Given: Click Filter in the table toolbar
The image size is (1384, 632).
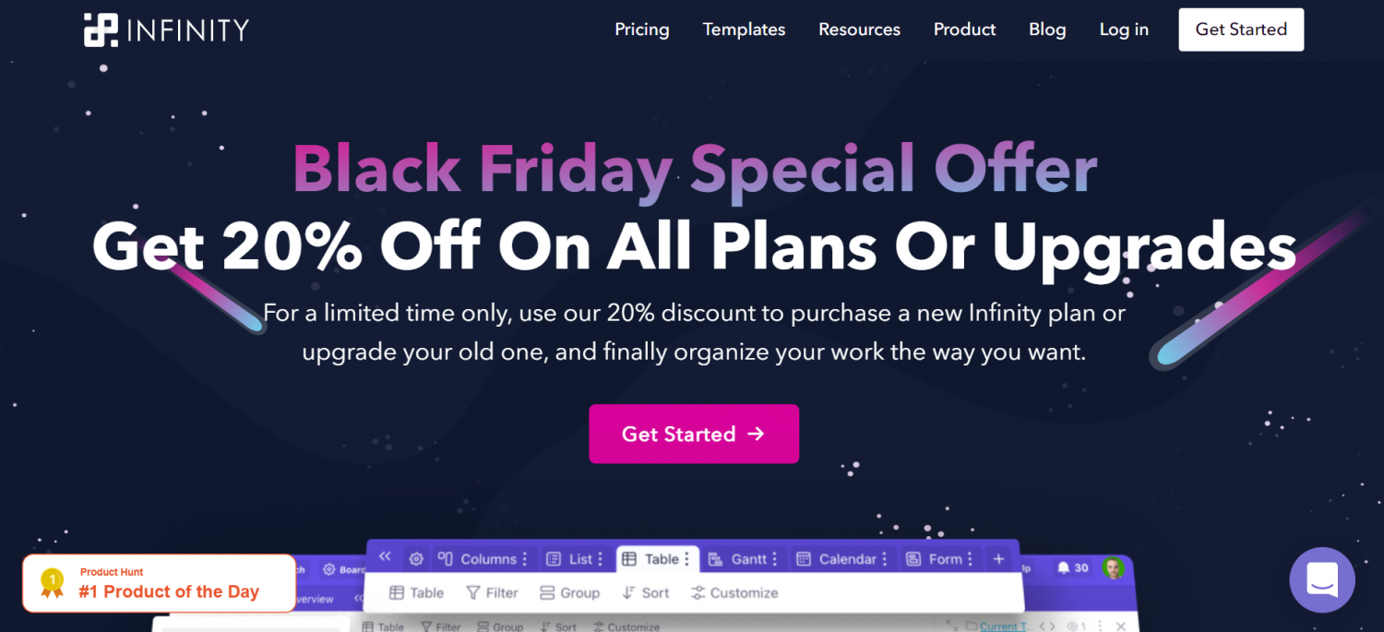Looking at the screenshot, I should [x=492, y=593].
